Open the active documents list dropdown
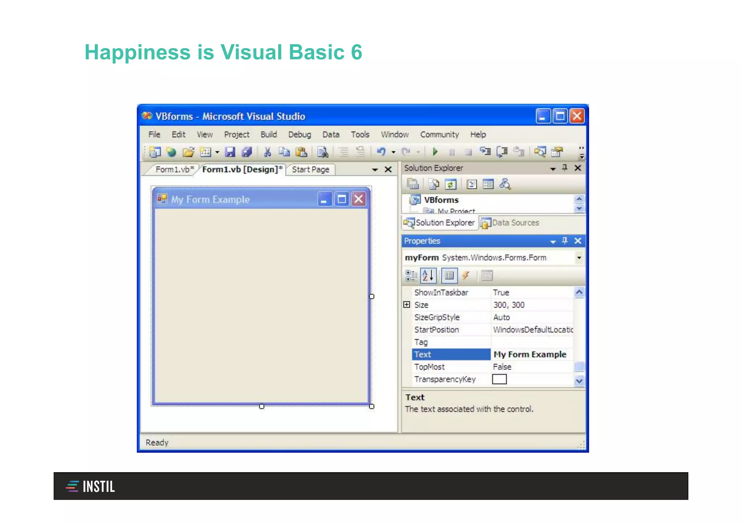742x524 pixels. (375, 169)
